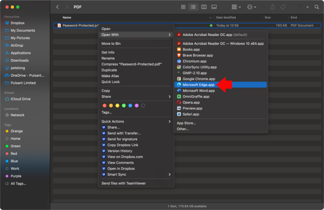Open the Finder search magnifier
Screen dimensions: 324x210
pyautogui.click(x=316, y=7)
